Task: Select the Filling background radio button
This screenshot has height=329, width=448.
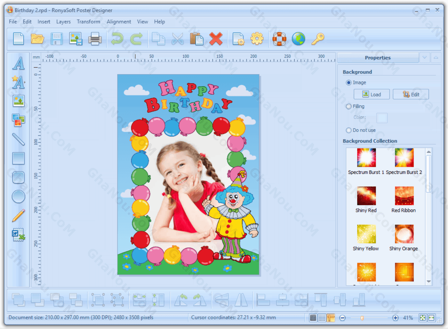Action: coord(349,107)
